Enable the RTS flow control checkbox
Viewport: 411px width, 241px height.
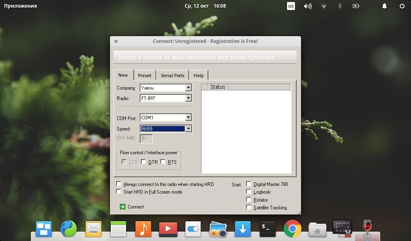pos(163,162)
